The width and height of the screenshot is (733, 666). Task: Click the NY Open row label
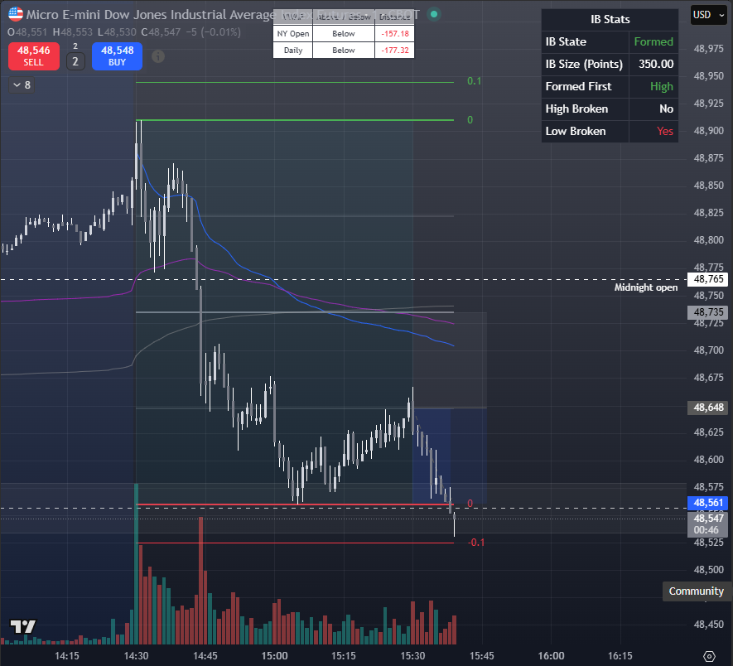point(292,34)
